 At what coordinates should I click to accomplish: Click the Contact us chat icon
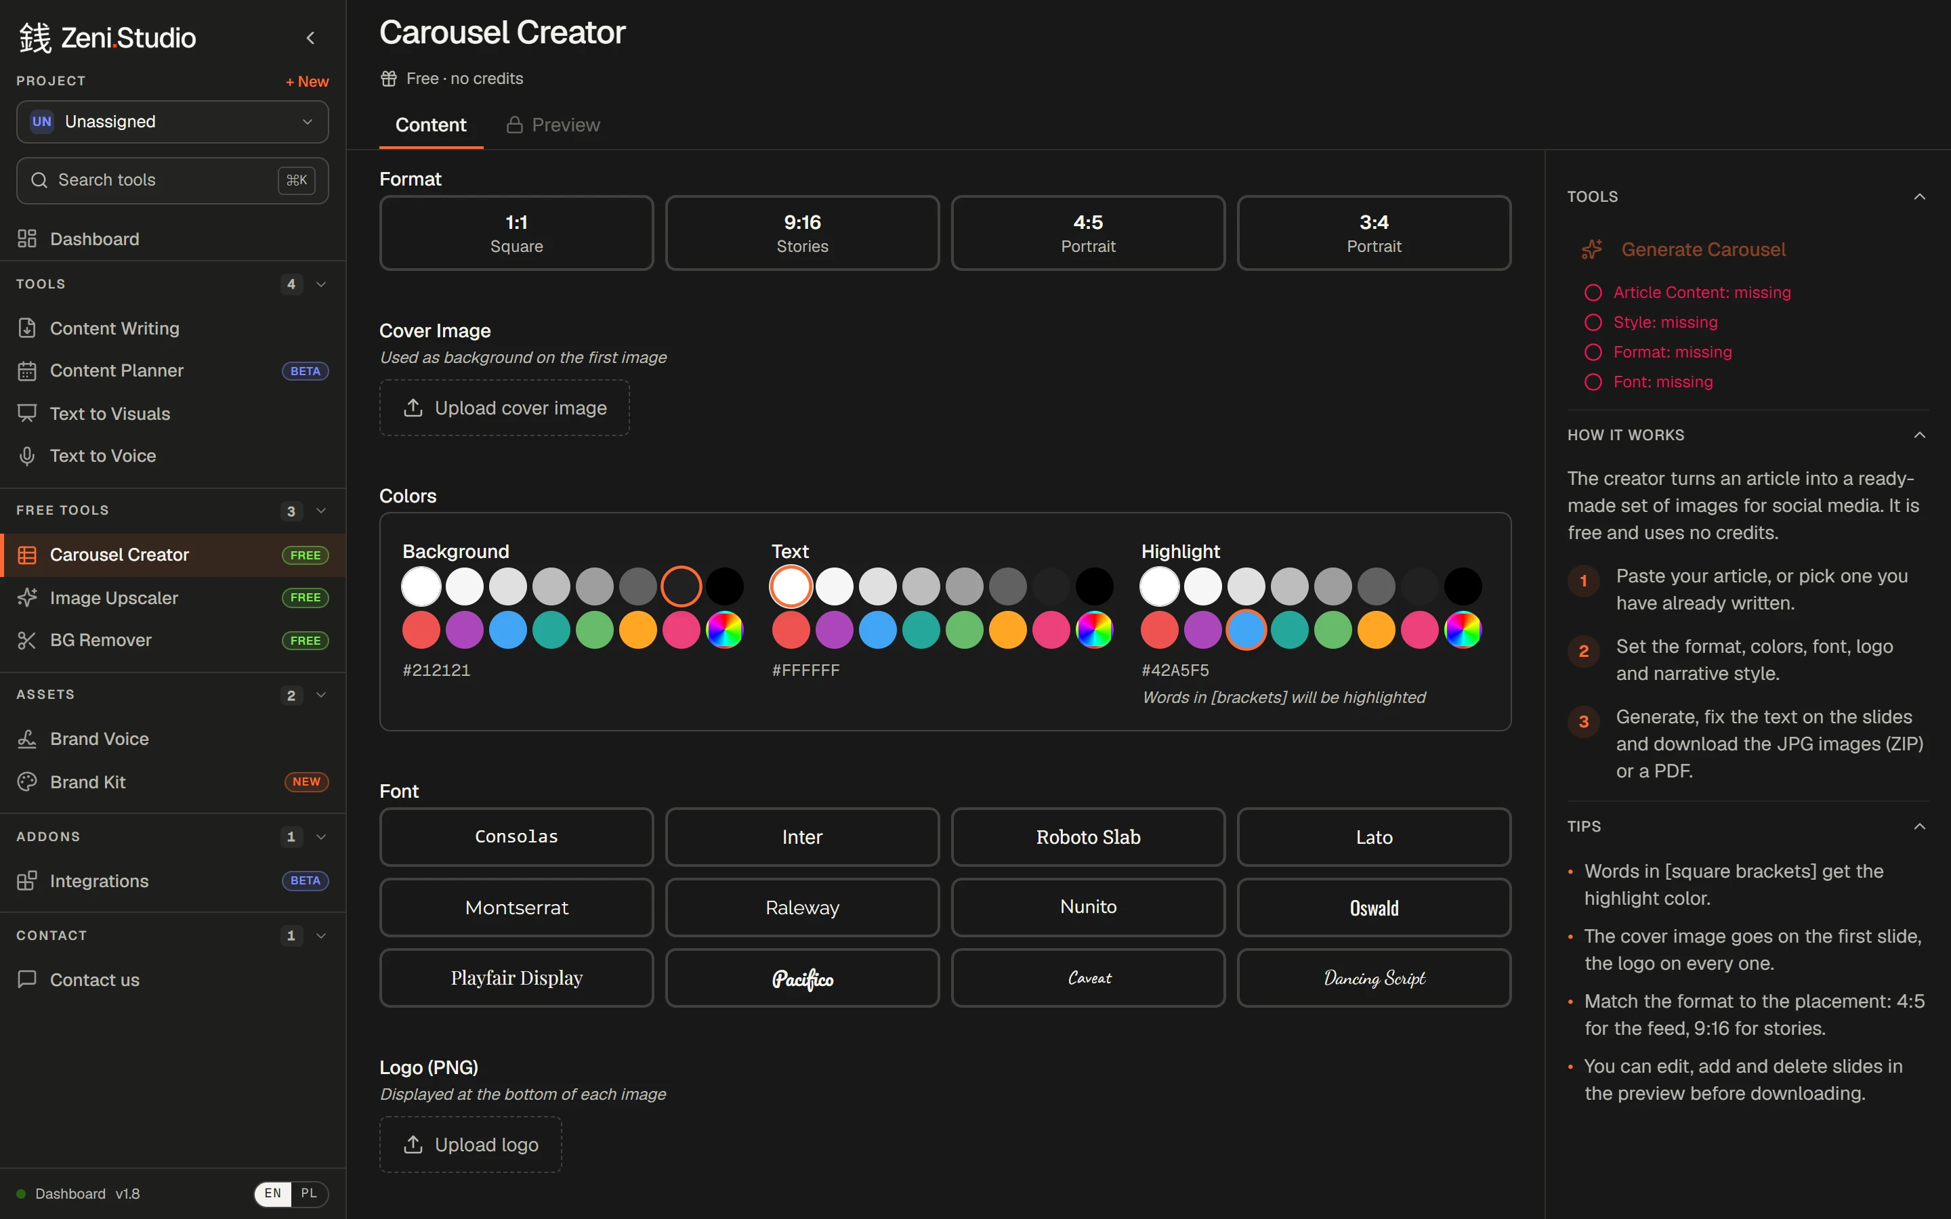27,979
